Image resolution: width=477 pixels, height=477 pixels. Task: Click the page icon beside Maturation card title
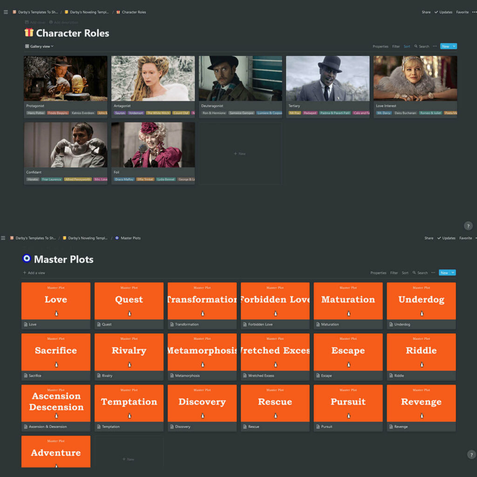(x=318, y=324)
